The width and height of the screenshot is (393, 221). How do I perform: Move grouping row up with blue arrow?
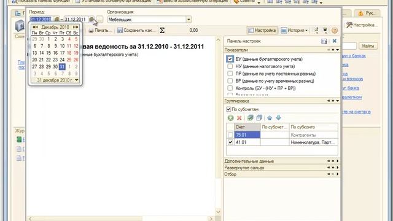[x=270, y=118]
